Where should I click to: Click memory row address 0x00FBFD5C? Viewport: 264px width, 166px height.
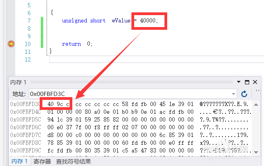tap(26, 120)
